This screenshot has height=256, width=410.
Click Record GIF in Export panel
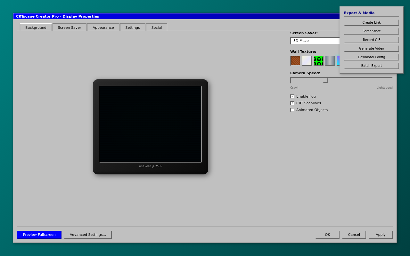371,39
